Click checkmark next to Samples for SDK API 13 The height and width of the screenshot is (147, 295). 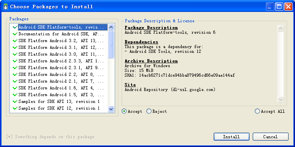pos(15,101)
